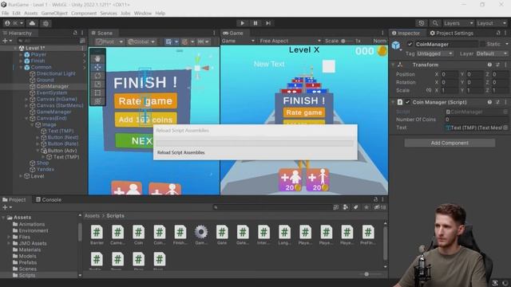Open the File menu
Image resolution: width=511 pixels, height=287 pixels.
pos(5,14)
